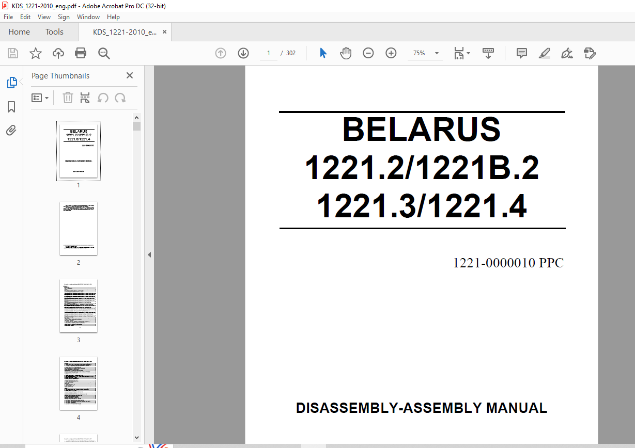This screenshot has width=635, height=448.
Task: Delete selected page with trash icon
Action: [x=68, y=98]
